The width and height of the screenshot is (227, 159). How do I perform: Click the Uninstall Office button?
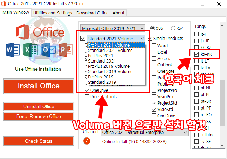tap(39, 106)
